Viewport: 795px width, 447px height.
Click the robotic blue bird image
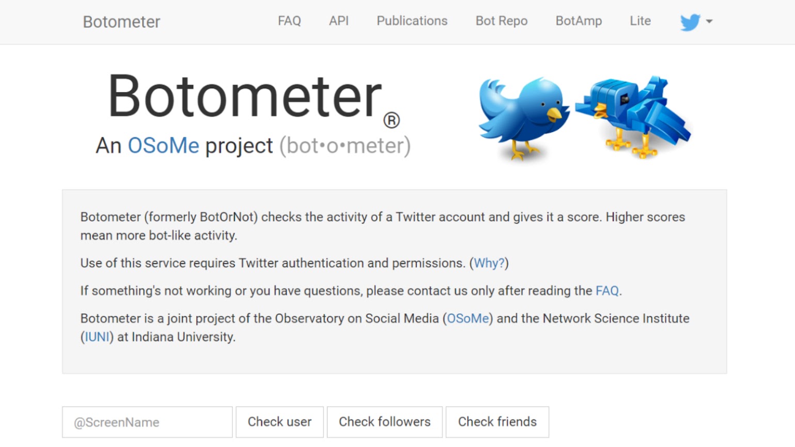[x=633, y=117]
